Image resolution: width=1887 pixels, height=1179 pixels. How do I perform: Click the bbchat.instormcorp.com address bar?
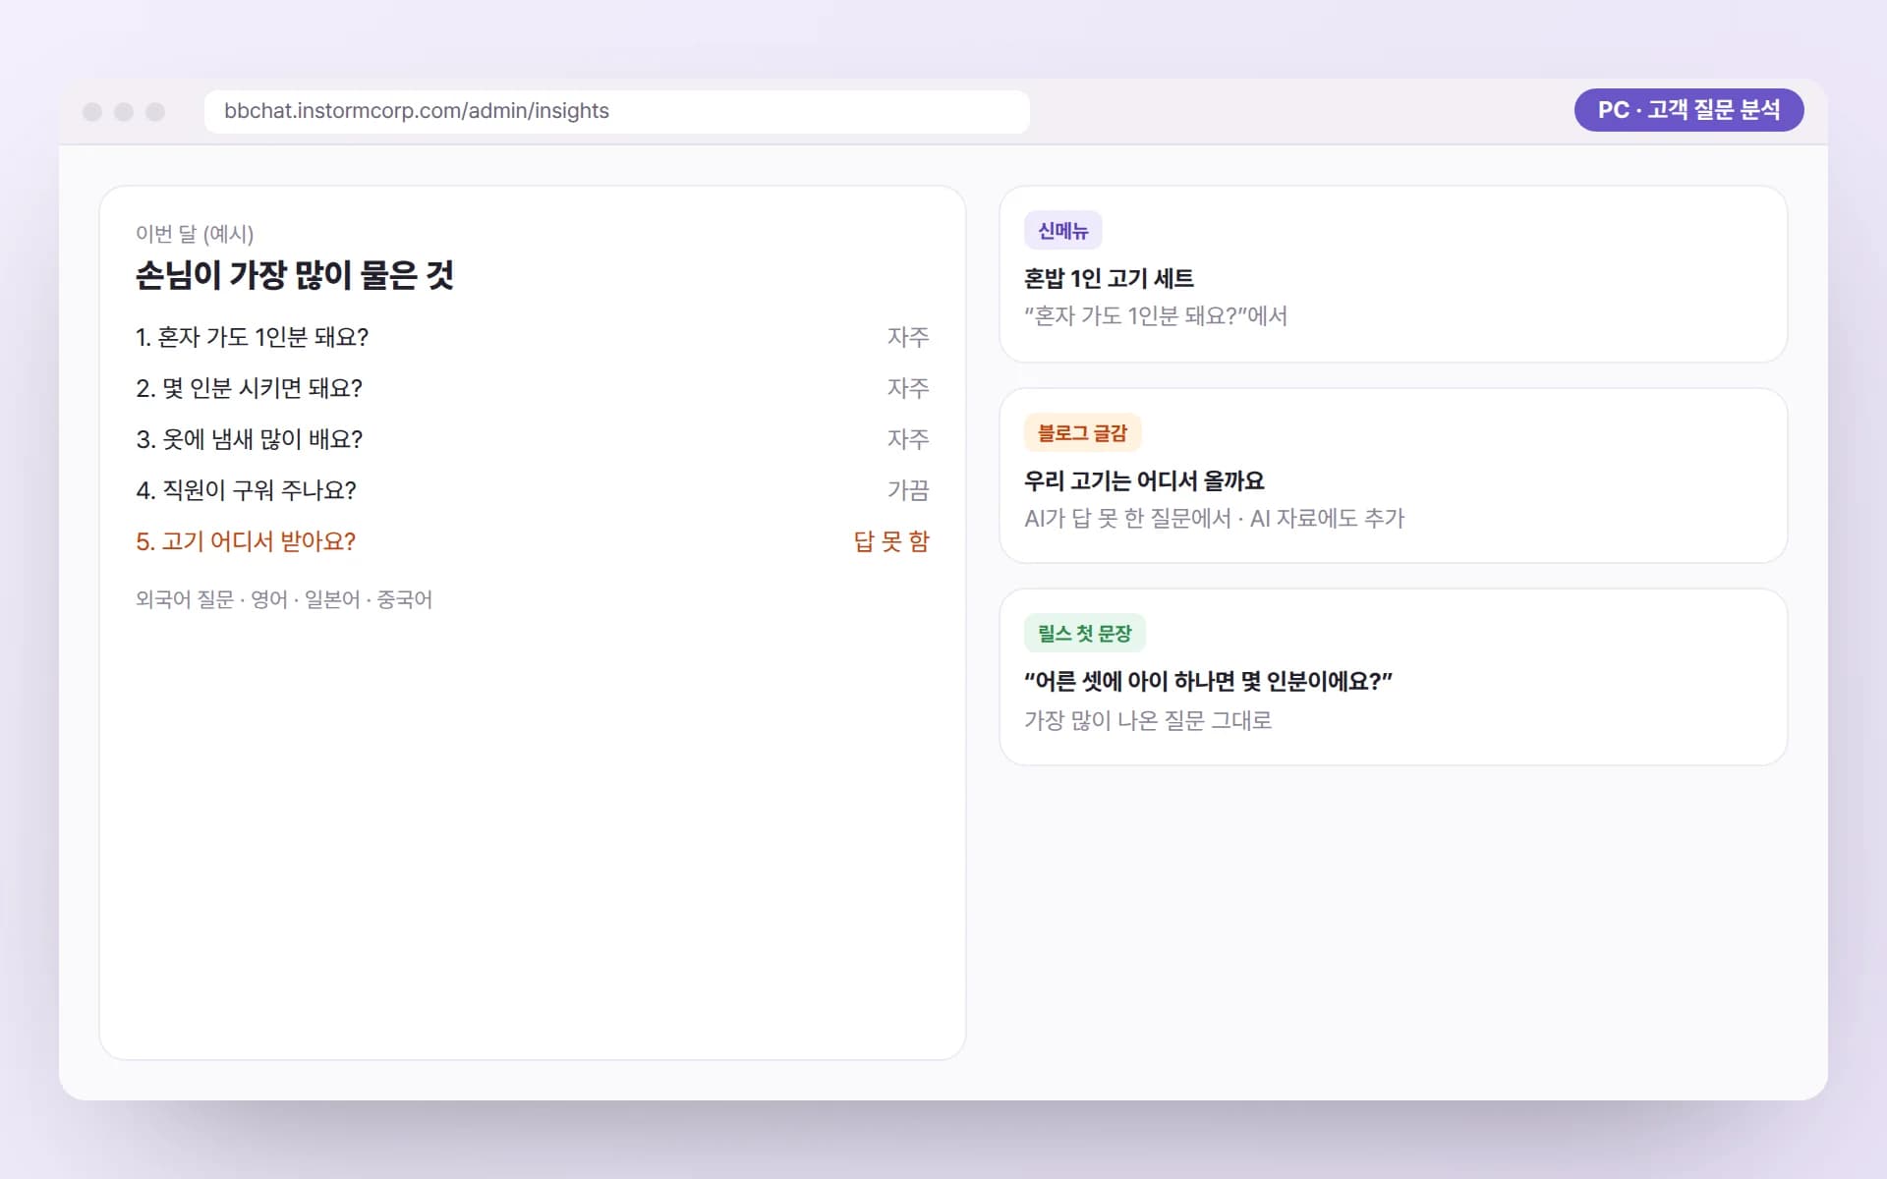616,111
